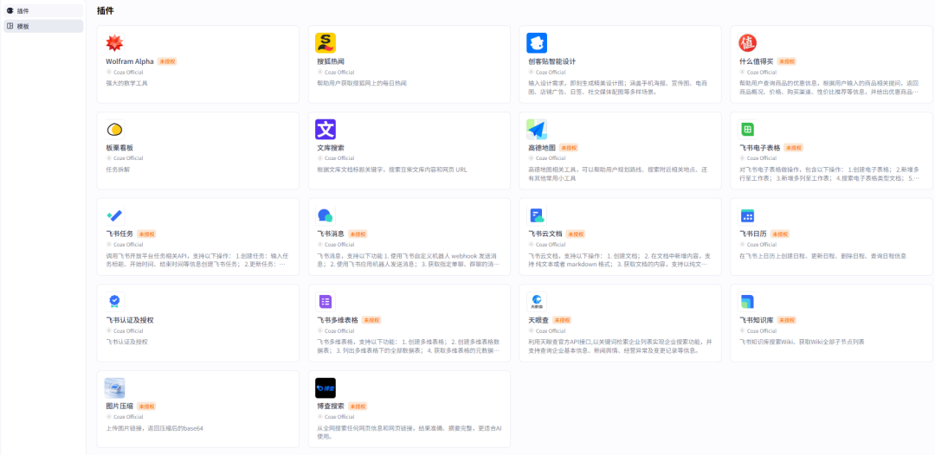This screenshot has height=455, width=935.
Task: Click the 搜狐热闻 yellow S icon
Action: click(326, 43)
